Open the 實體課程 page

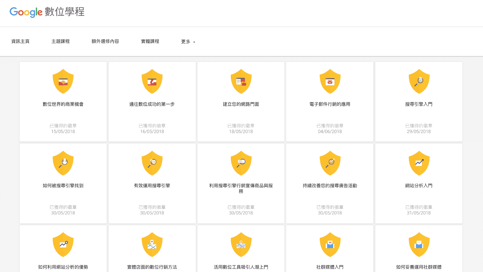tap(150, 41)
